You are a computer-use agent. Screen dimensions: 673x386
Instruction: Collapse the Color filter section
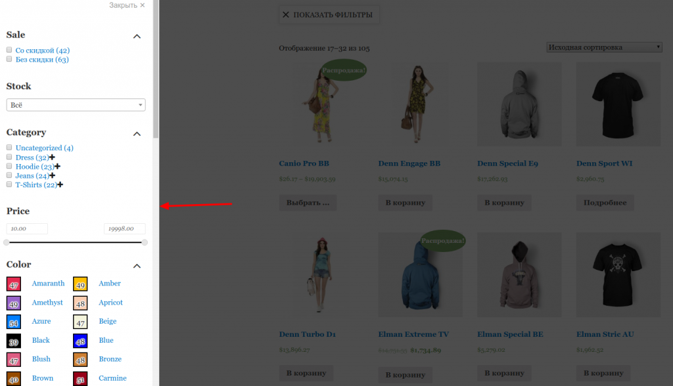pos(137,266)
